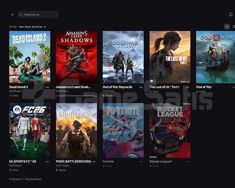Click '0/59 Başarı' achievements under Dead Island 2
The height and width of the screenshot is (188, 235).
coord(15,91)
